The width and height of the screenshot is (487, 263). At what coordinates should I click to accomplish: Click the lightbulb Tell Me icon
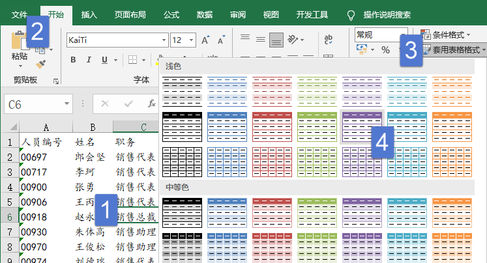[x=351, y=15]
